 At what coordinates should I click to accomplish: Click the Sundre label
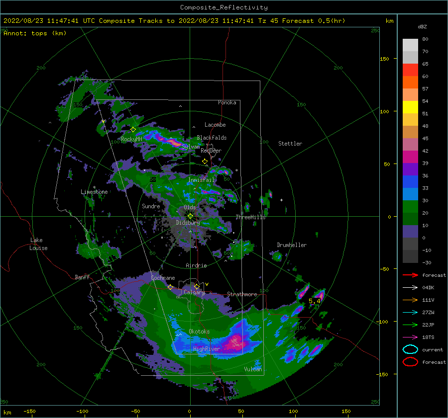click(x=151, y=206)
